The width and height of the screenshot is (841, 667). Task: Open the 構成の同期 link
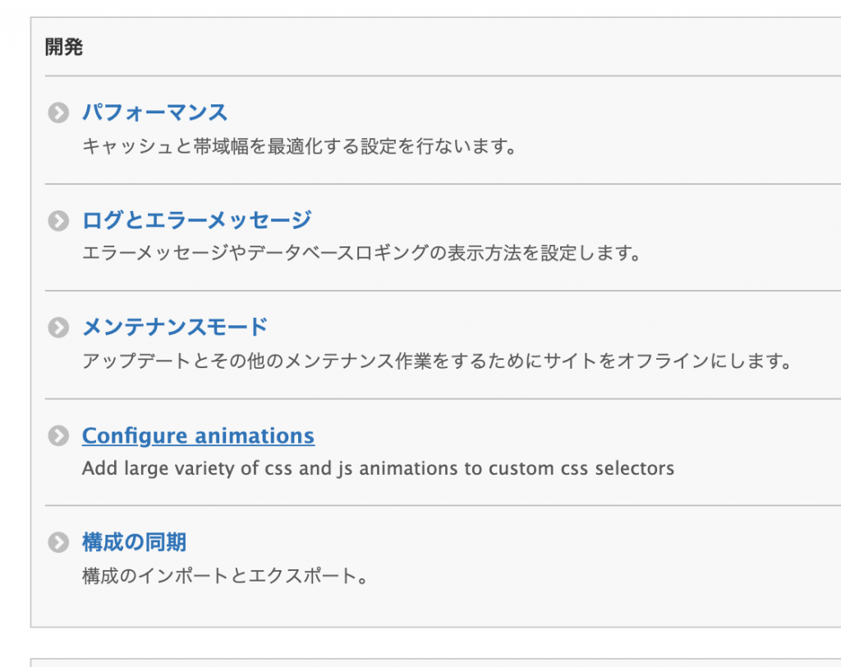tap(134, 542)
